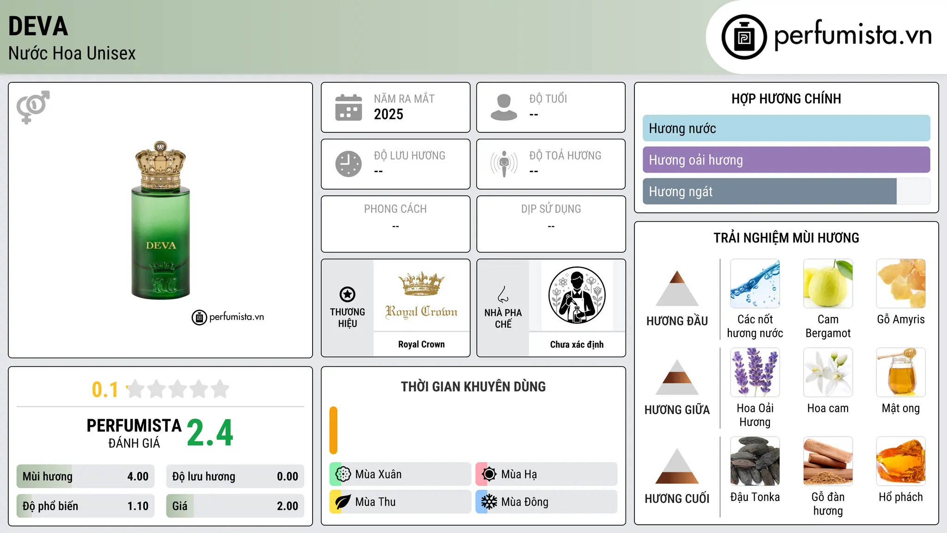Click the person icon beside Độ tuổi

coord(504,107)
